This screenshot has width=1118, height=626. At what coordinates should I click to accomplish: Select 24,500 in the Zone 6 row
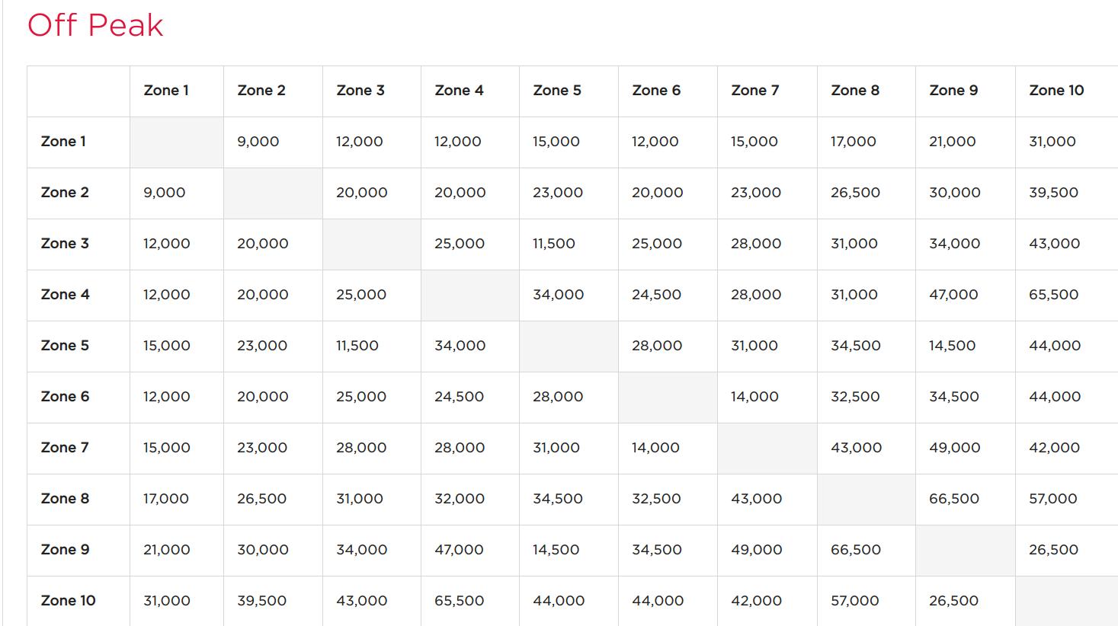coord(459,397)
